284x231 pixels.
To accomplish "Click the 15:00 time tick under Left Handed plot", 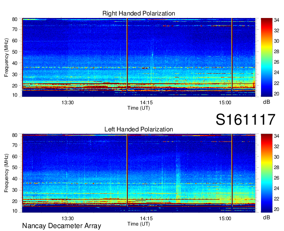I will pyautogui.click(x=225, y=218).
